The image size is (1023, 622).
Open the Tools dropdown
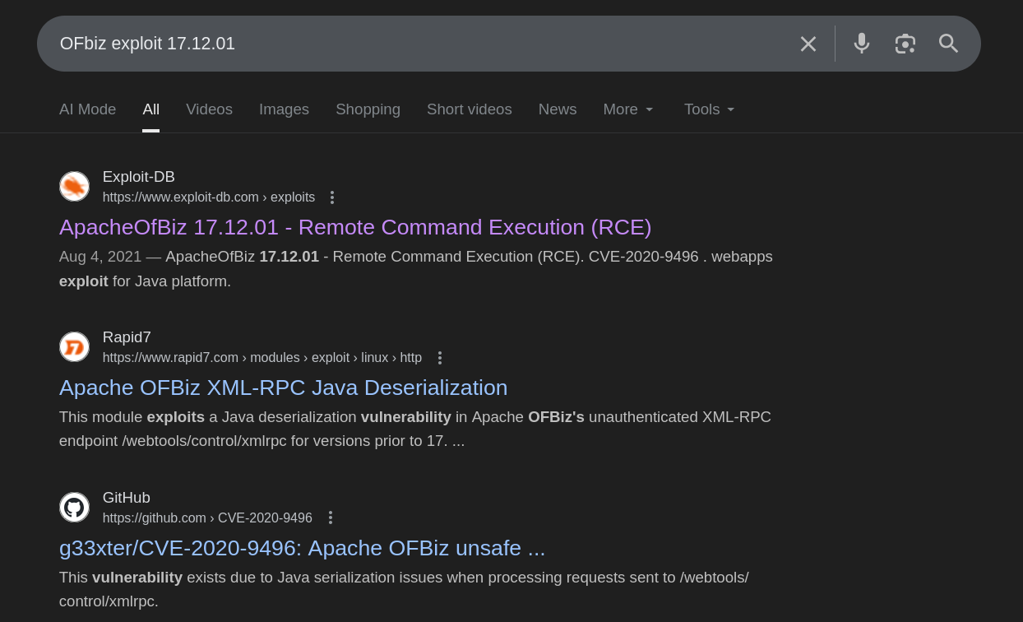click(708, 109)
